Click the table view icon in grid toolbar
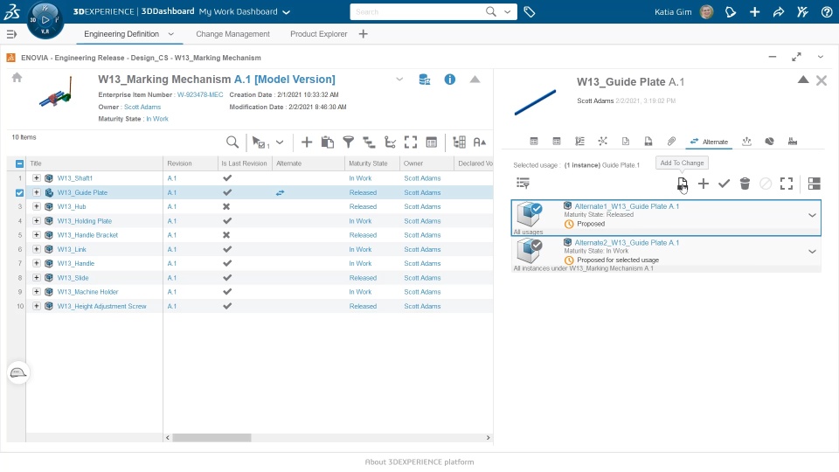839x472 pixels. (431, 142)
